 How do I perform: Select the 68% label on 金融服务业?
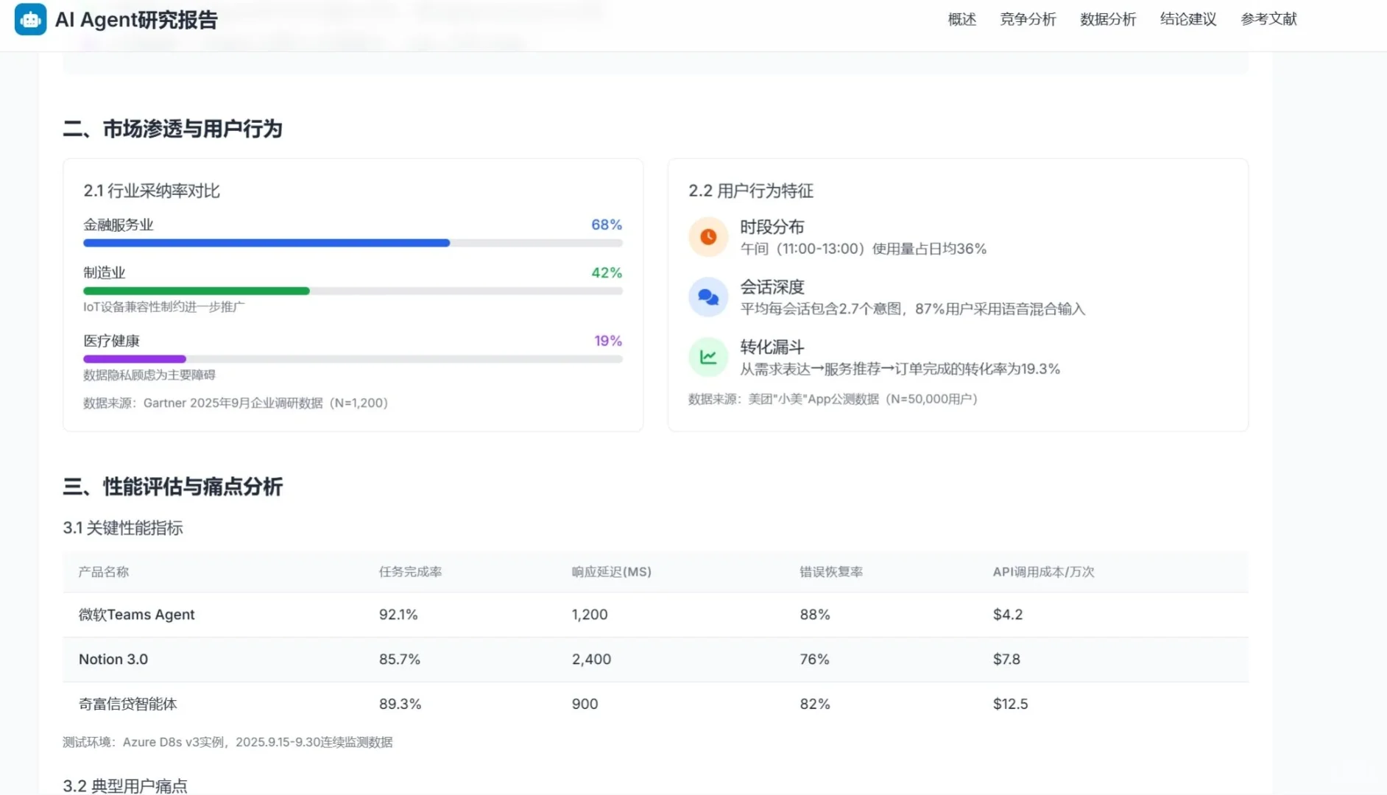(x=606, y=225)
